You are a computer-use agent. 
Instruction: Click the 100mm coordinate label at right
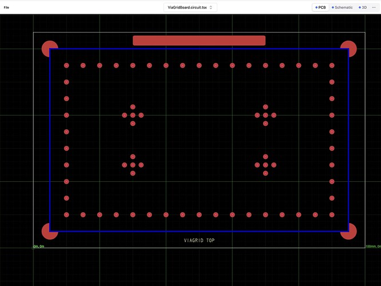(x=372, y=247)
